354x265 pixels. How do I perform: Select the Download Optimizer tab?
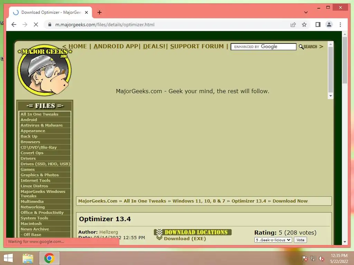point(50,12)
